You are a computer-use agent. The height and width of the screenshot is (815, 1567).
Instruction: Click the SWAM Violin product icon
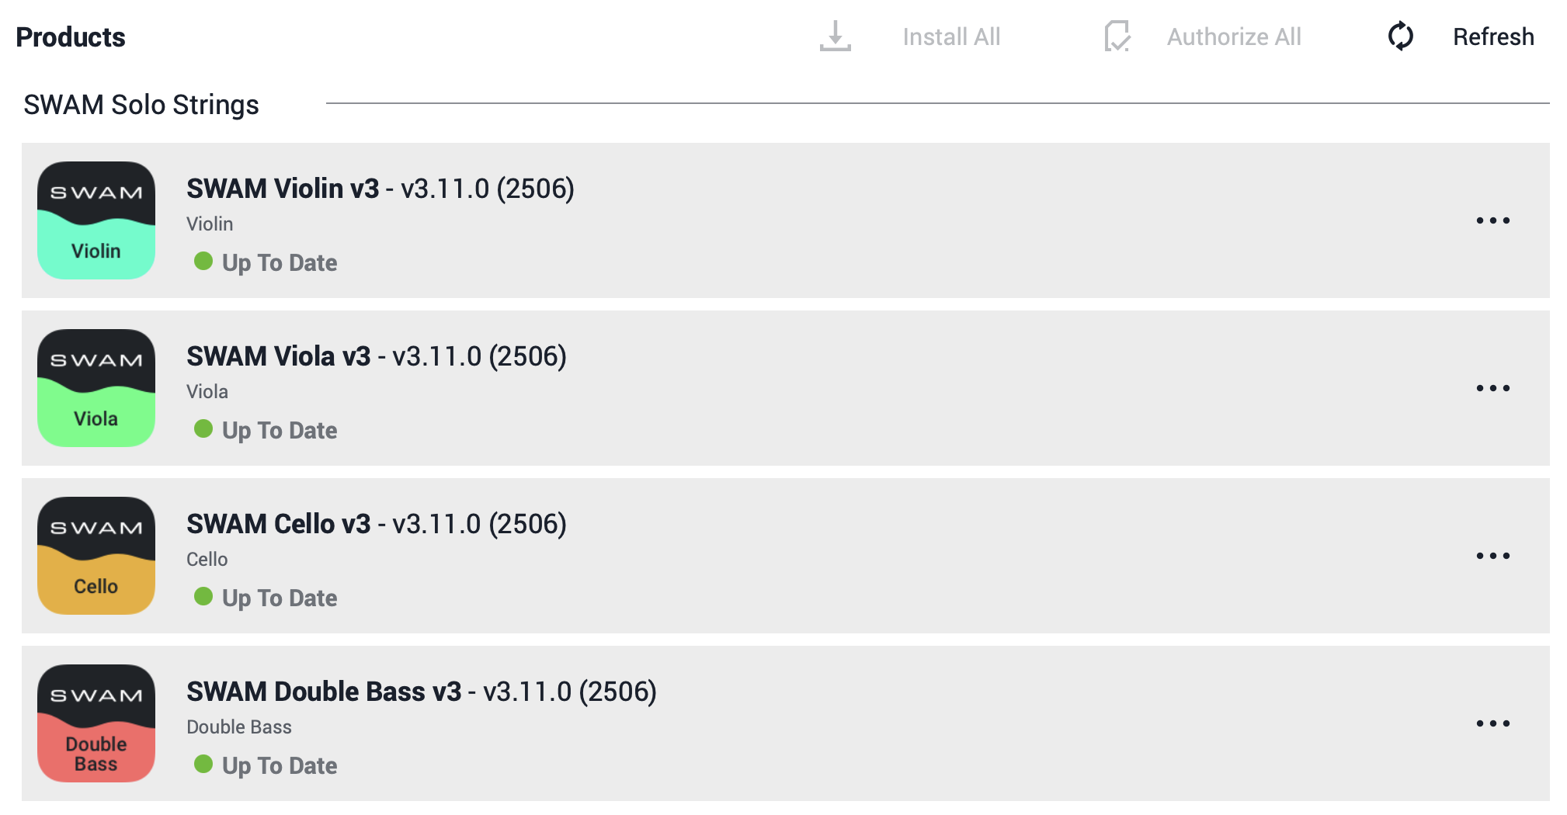[x=96, y=220]
